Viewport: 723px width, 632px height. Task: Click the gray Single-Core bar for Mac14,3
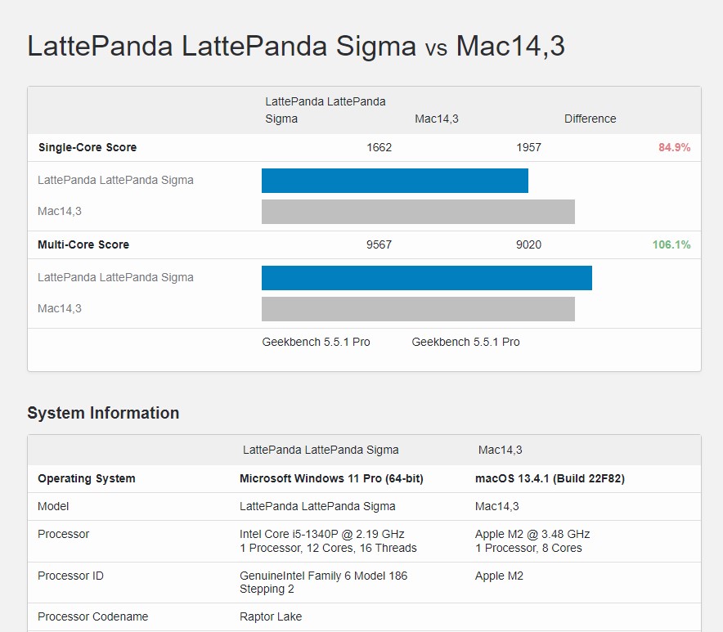tap(418, 212)
